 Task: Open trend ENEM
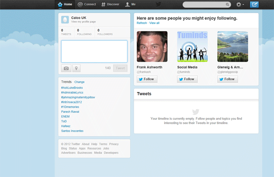click(x=66, y=117)
